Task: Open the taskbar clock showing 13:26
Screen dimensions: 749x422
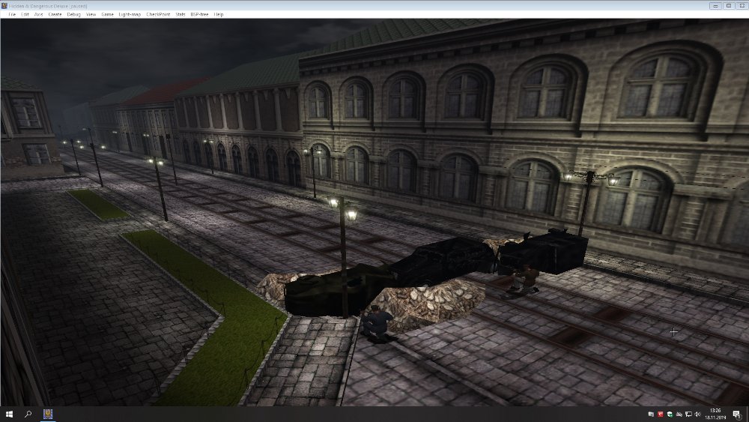Action: tap(715, 414)
